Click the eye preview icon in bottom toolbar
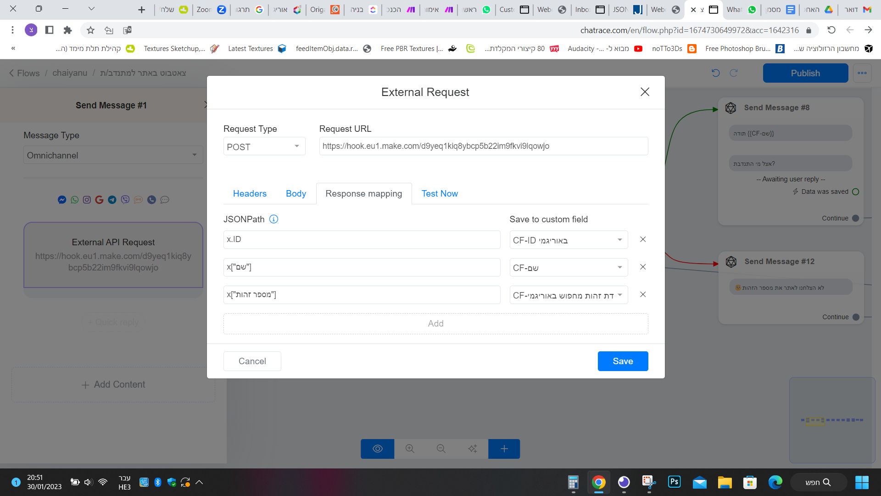 coord(377,449)
